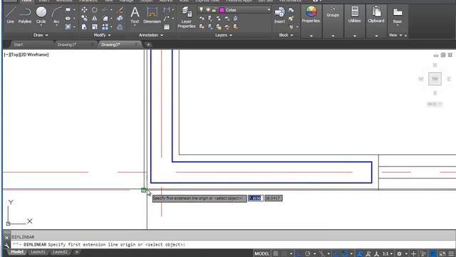Open the WCS coordinate system dropdown

[434, 104]
